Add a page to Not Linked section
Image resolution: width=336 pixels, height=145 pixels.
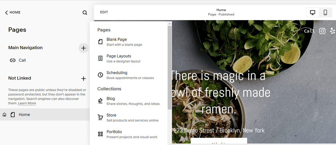[x=83, y=78]
